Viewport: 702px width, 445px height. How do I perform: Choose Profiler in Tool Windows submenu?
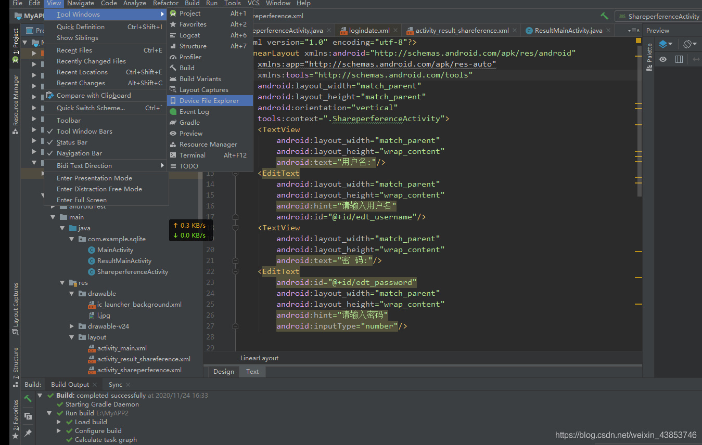(x=210, y=57)
